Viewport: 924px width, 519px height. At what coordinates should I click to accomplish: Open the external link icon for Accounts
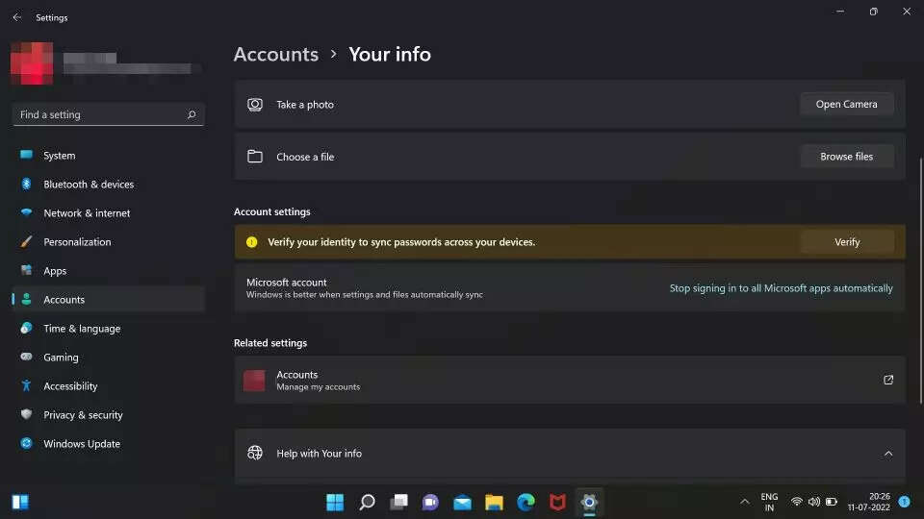point(887,380)
